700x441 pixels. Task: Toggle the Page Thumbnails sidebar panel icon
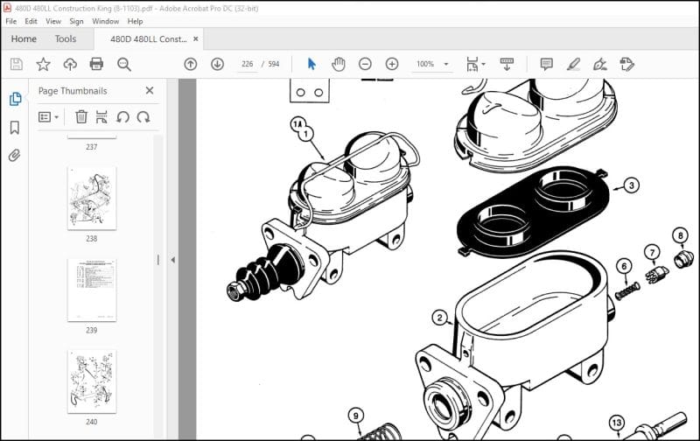15,99
